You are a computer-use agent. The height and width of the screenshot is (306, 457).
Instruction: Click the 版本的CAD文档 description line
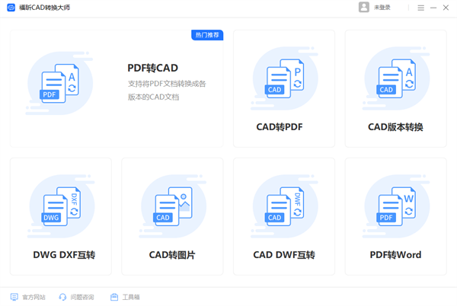(x=154, y=97)
